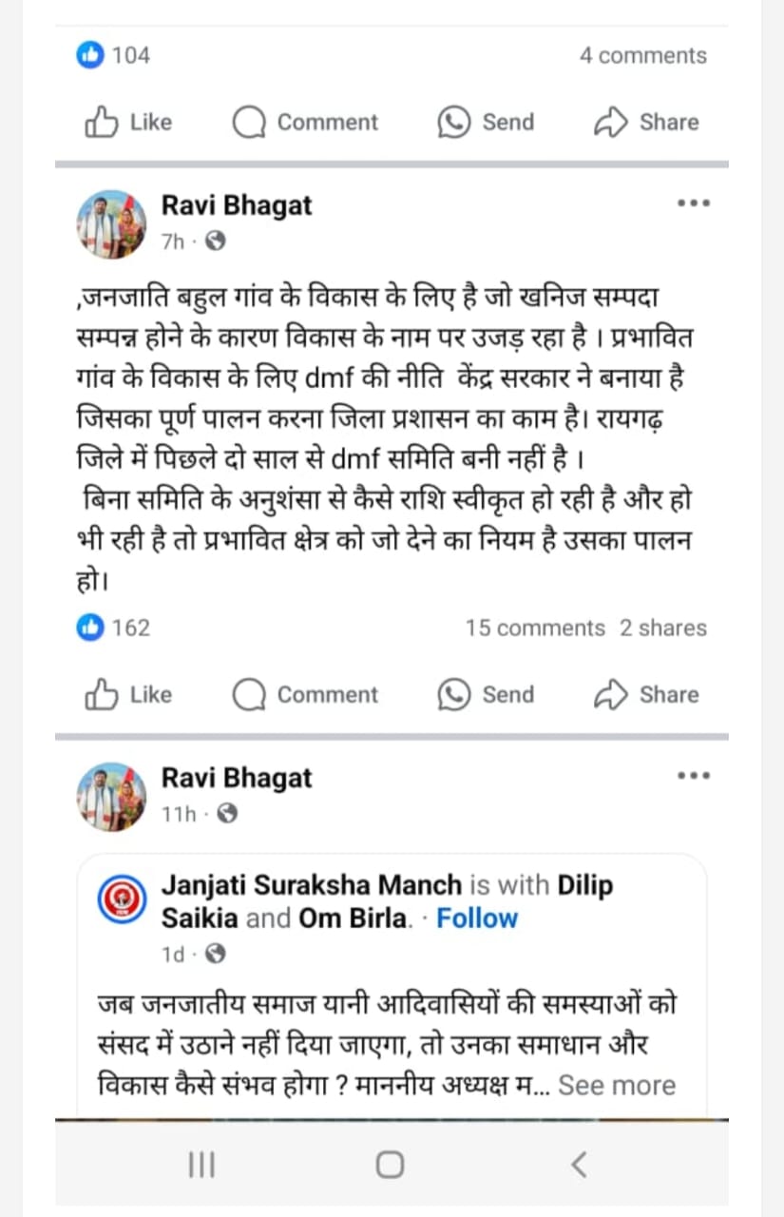784x1217 pixels.
Task: Share the dmf post with 162 reactions
Action: (x=611, y=695)
